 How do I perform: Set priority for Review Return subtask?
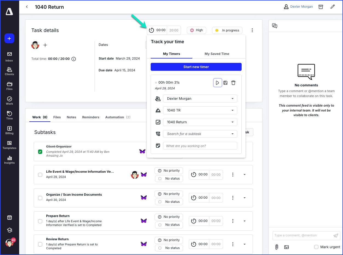click(x=169, y=240)
